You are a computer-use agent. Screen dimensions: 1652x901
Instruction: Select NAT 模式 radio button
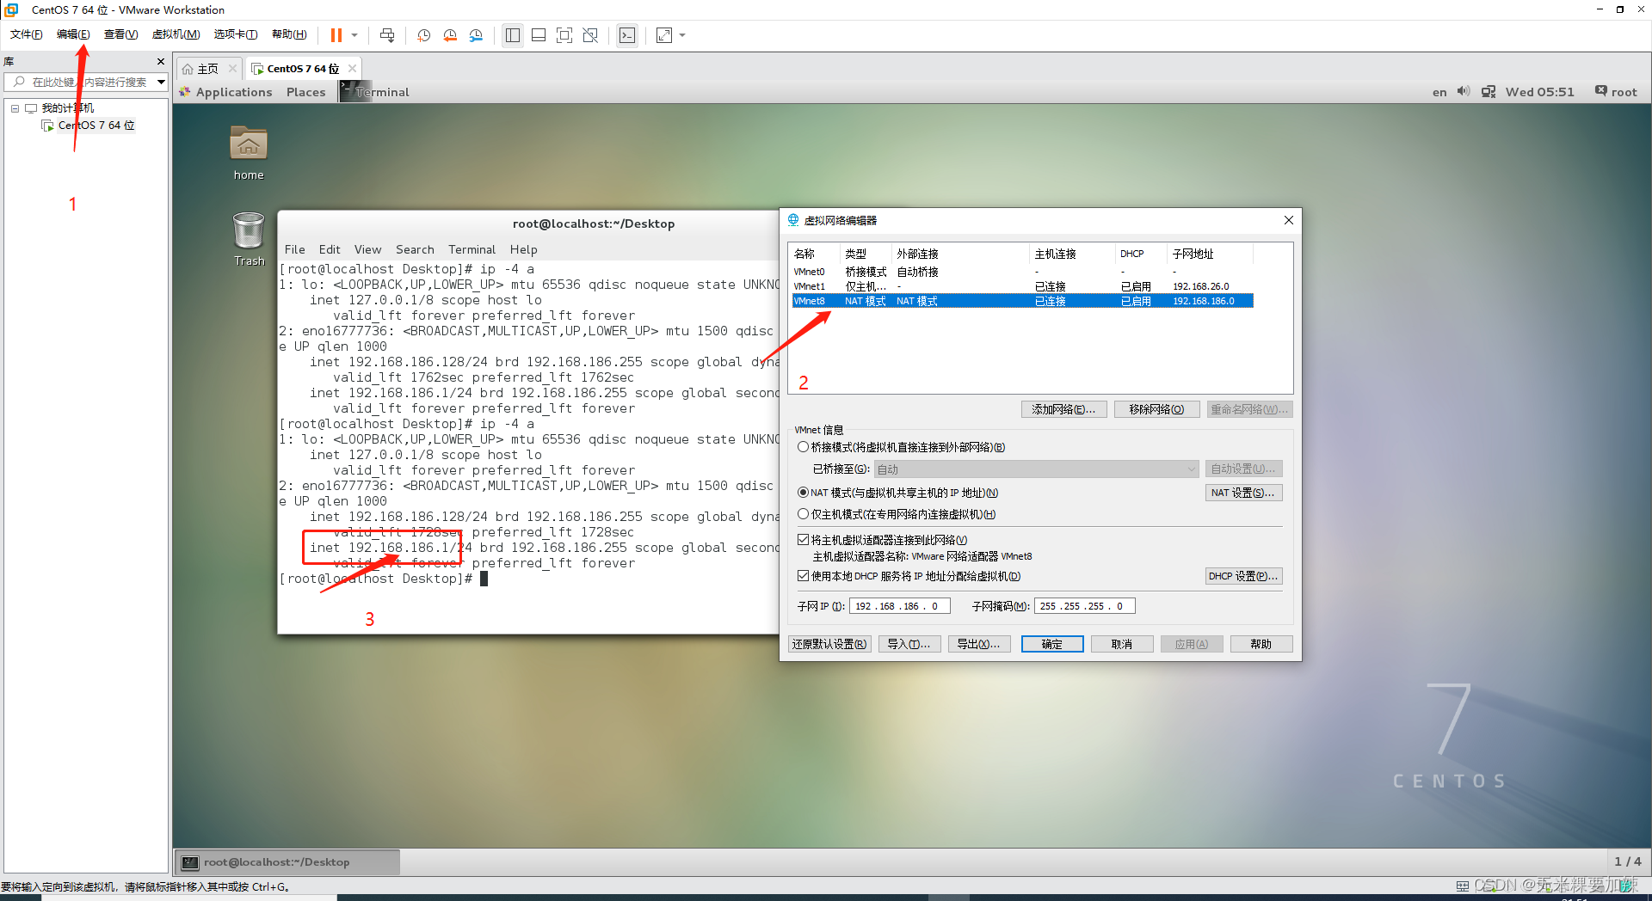(804, 493)
